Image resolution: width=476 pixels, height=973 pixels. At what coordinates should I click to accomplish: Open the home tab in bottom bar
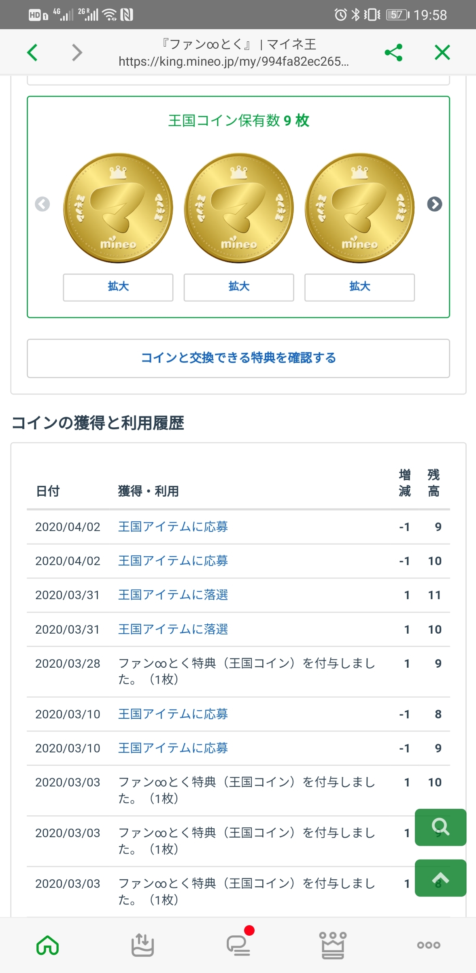pos(48,945)
